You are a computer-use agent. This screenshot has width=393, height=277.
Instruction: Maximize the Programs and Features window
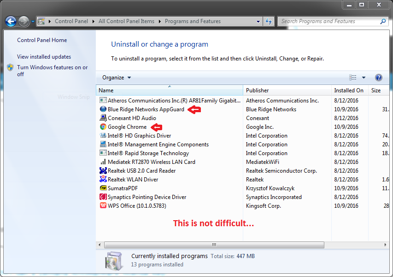point(362,5)
